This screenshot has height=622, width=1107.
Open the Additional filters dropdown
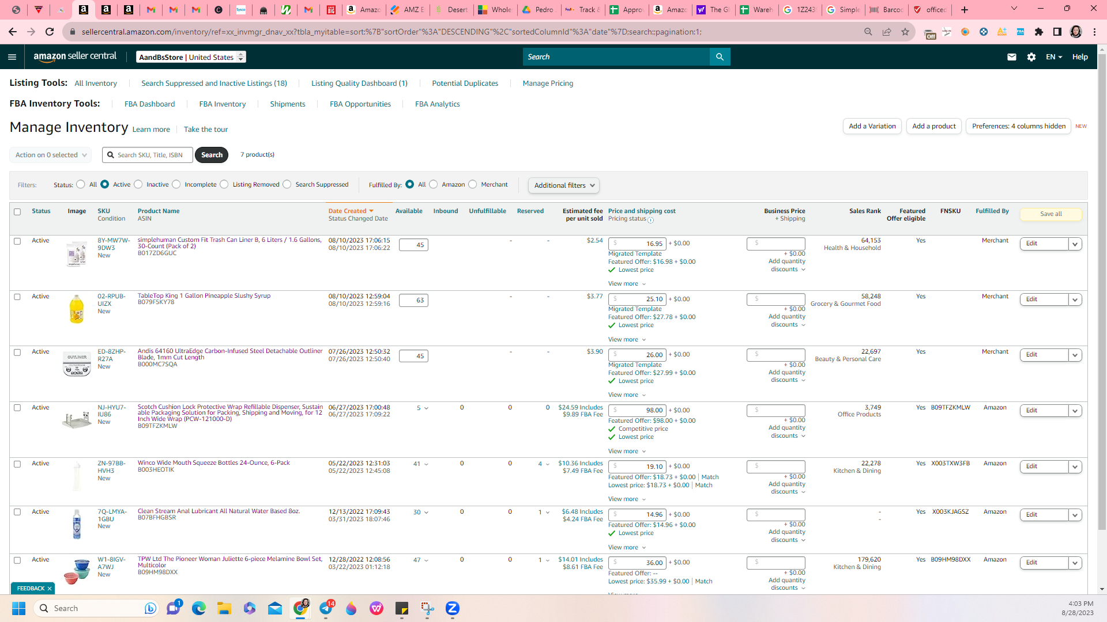(564, 185)
